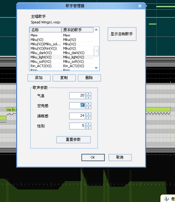
Task: Decrease the 气息 value with down arrow
Action: coord(89,97)
